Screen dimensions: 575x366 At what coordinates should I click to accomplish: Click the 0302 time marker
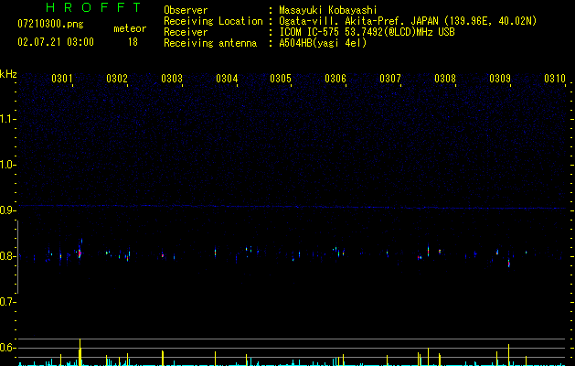(x=117, y=79)
